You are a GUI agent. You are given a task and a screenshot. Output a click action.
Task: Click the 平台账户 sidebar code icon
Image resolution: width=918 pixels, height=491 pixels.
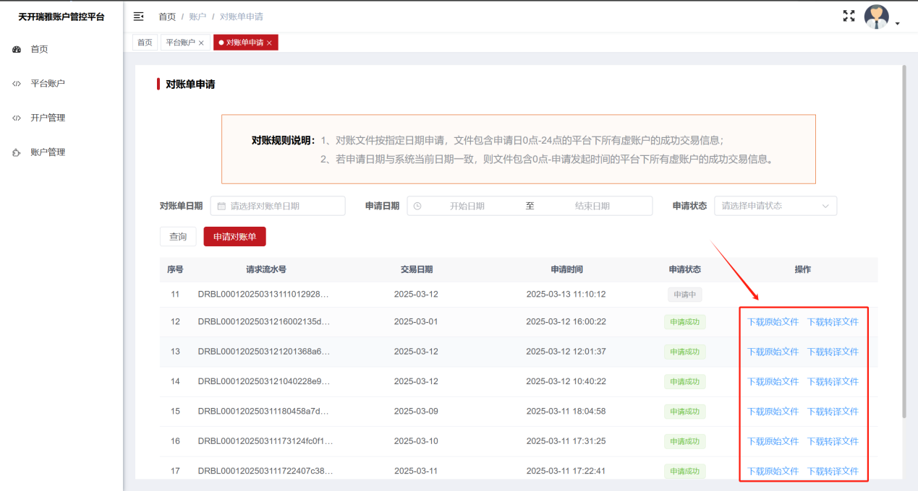click(17, 84)
